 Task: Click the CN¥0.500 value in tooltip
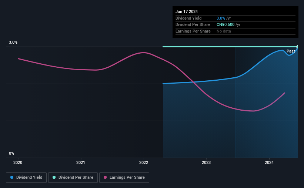[x=226, y=25]
